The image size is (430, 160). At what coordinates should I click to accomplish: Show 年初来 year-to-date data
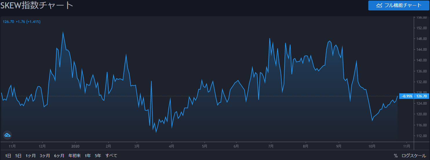[74, 156]
